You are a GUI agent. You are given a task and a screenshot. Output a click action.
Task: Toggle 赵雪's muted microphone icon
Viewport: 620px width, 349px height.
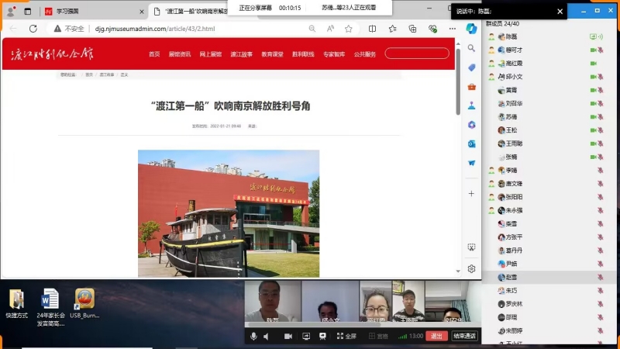pyautogui.click(x=600, y=278)
